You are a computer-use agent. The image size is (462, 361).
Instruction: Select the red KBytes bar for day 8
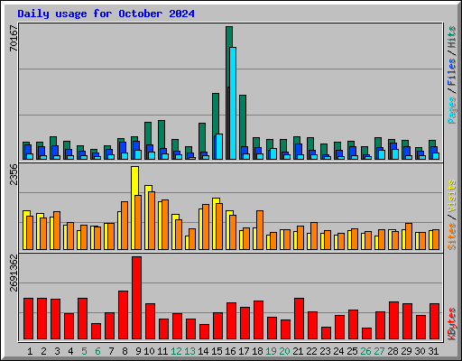click(x=123, y=315)
